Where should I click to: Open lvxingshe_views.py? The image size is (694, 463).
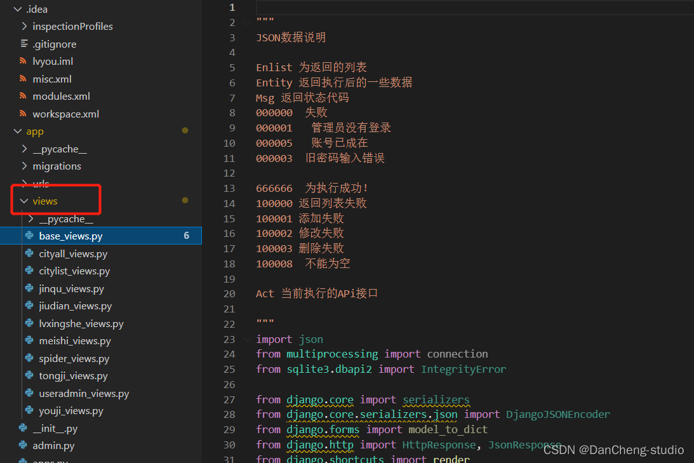pyautogui.click(x=81, y=324)
